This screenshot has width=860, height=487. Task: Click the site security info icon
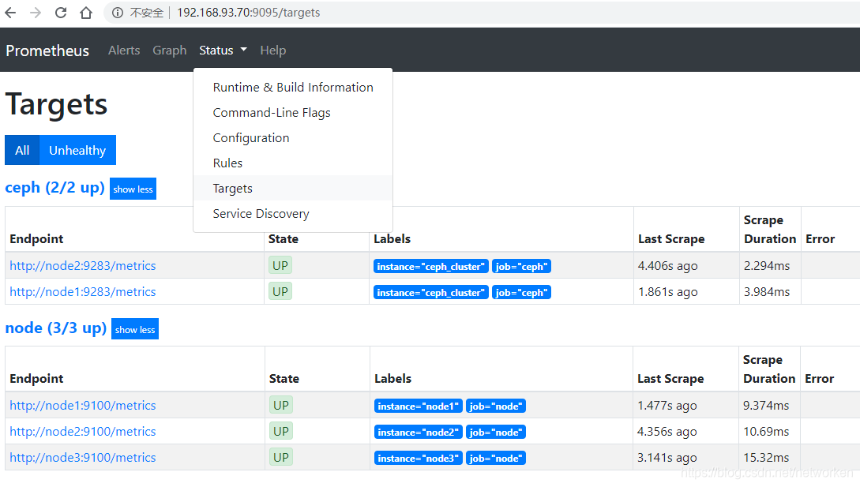click(118, 13)
